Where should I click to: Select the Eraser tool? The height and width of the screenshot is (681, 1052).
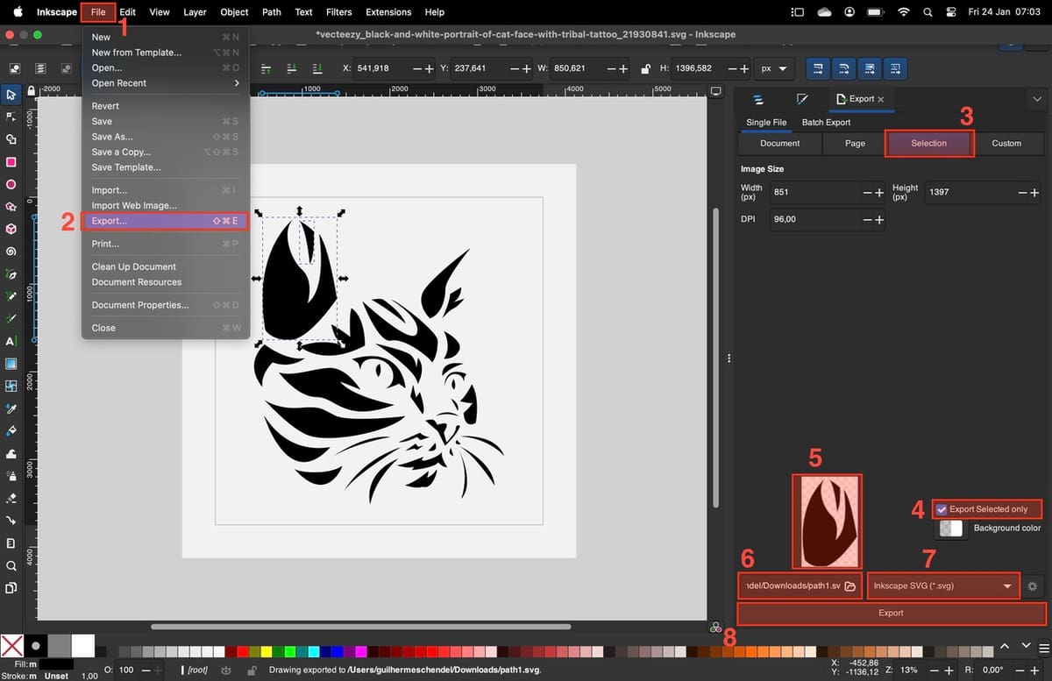[x=11, y=499]
